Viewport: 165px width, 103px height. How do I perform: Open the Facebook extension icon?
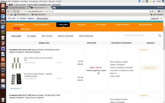(x=159, y=11)
